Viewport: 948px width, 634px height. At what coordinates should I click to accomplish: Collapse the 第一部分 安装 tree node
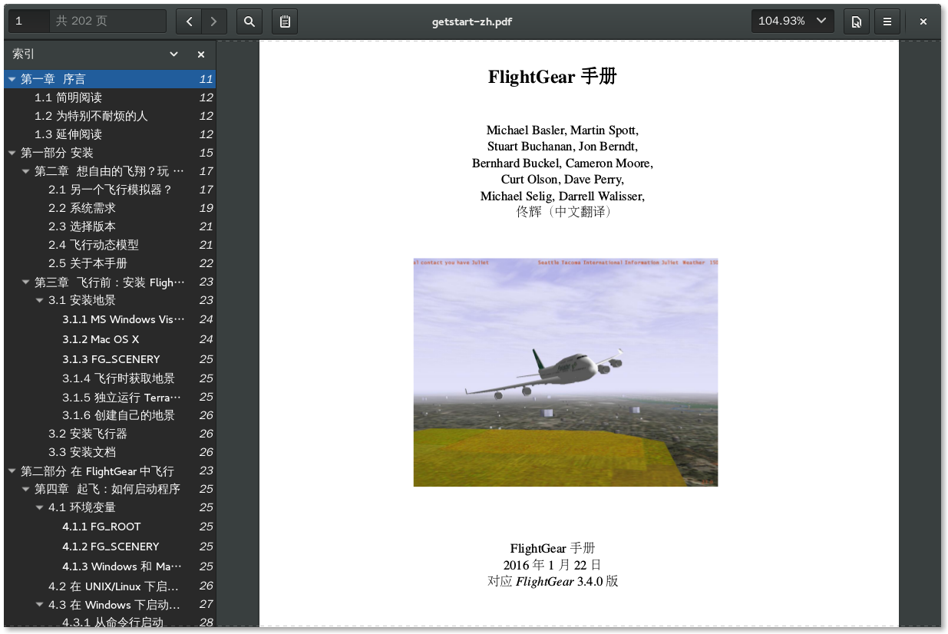point(12,153)
